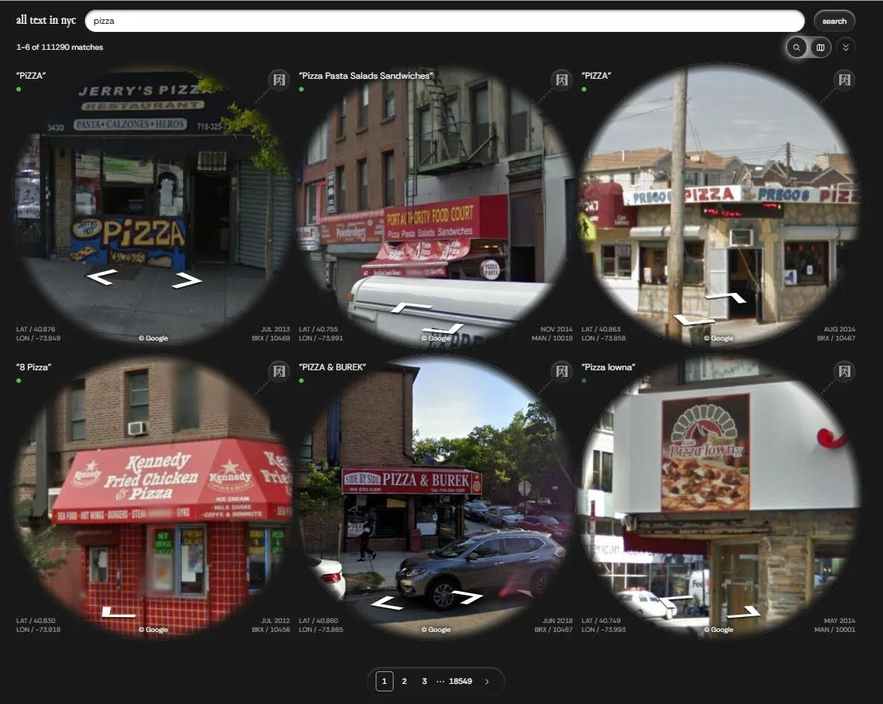Switch to the magnifier search view toggle
Viewport: 883px width, 704px height.
point(796,48)
